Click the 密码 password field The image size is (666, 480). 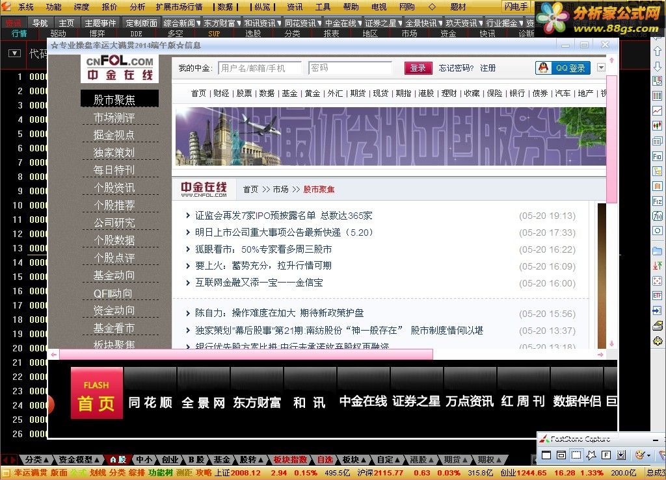tap(350, 68)
